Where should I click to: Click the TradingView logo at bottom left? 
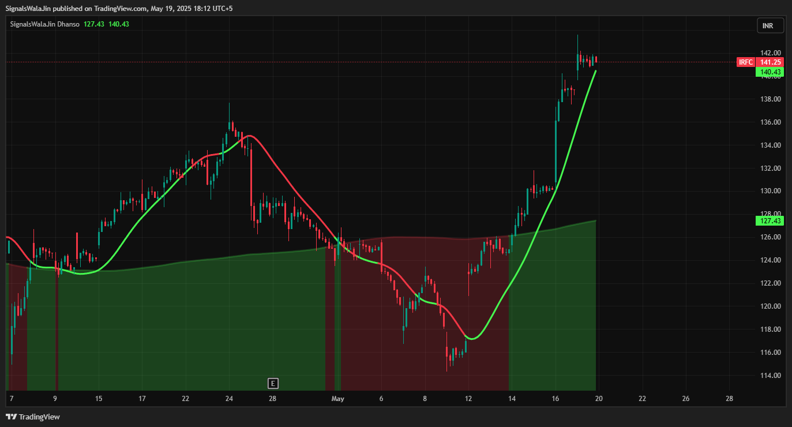(33, 417)
